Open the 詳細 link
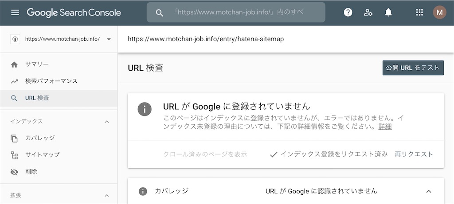This screenshot has height=204, width=454. point(385,127)
